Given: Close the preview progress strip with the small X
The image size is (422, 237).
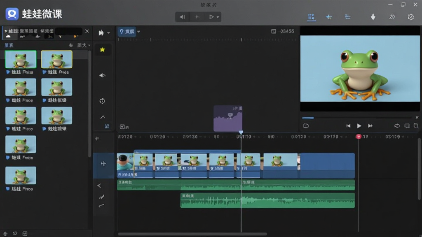Looking at the screenshot, I should click(x=417, y=117).
